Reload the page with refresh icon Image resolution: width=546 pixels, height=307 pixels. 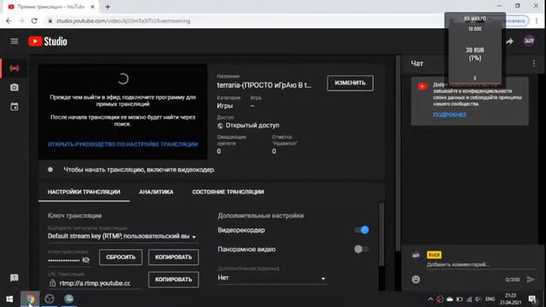coord(34,20)
